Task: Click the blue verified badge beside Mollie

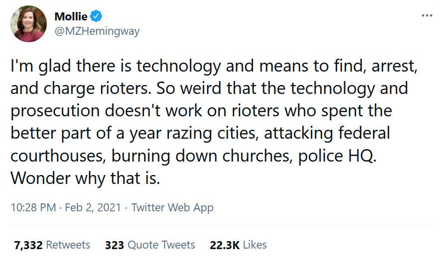Action: [96, 16]
